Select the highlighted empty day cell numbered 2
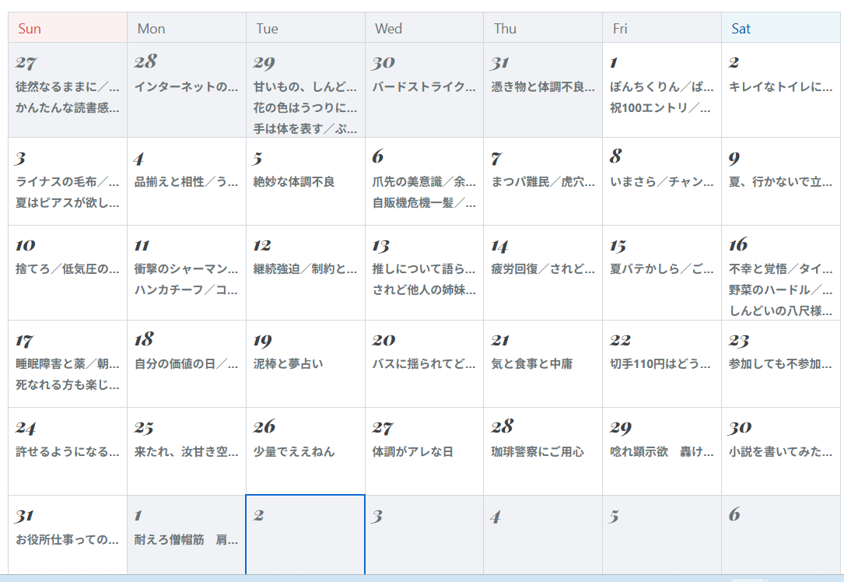The image size is (844, 582). (305, 537)
